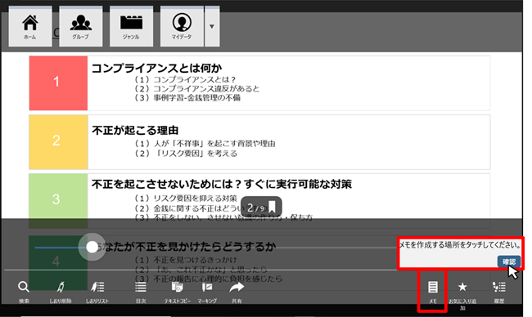
Task: Click the yellow number 2 tile
Action: click(x=58, y=142)
